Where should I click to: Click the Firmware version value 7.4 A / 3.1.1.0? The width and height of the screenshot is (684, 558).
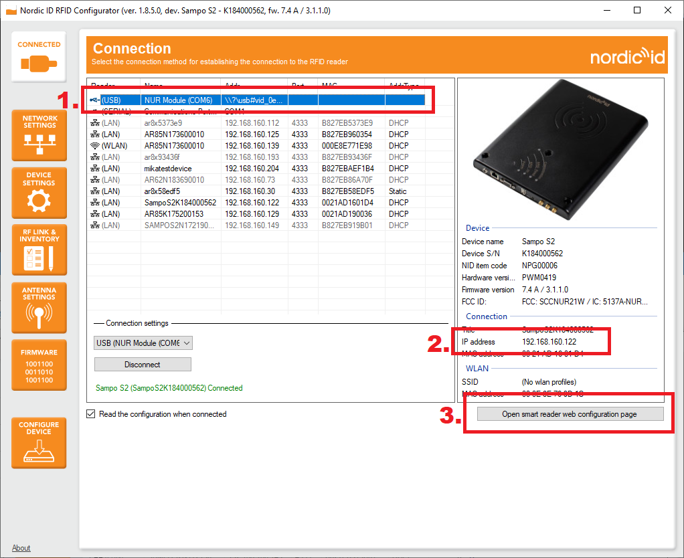pyautogui.click(x=545, y=290)
